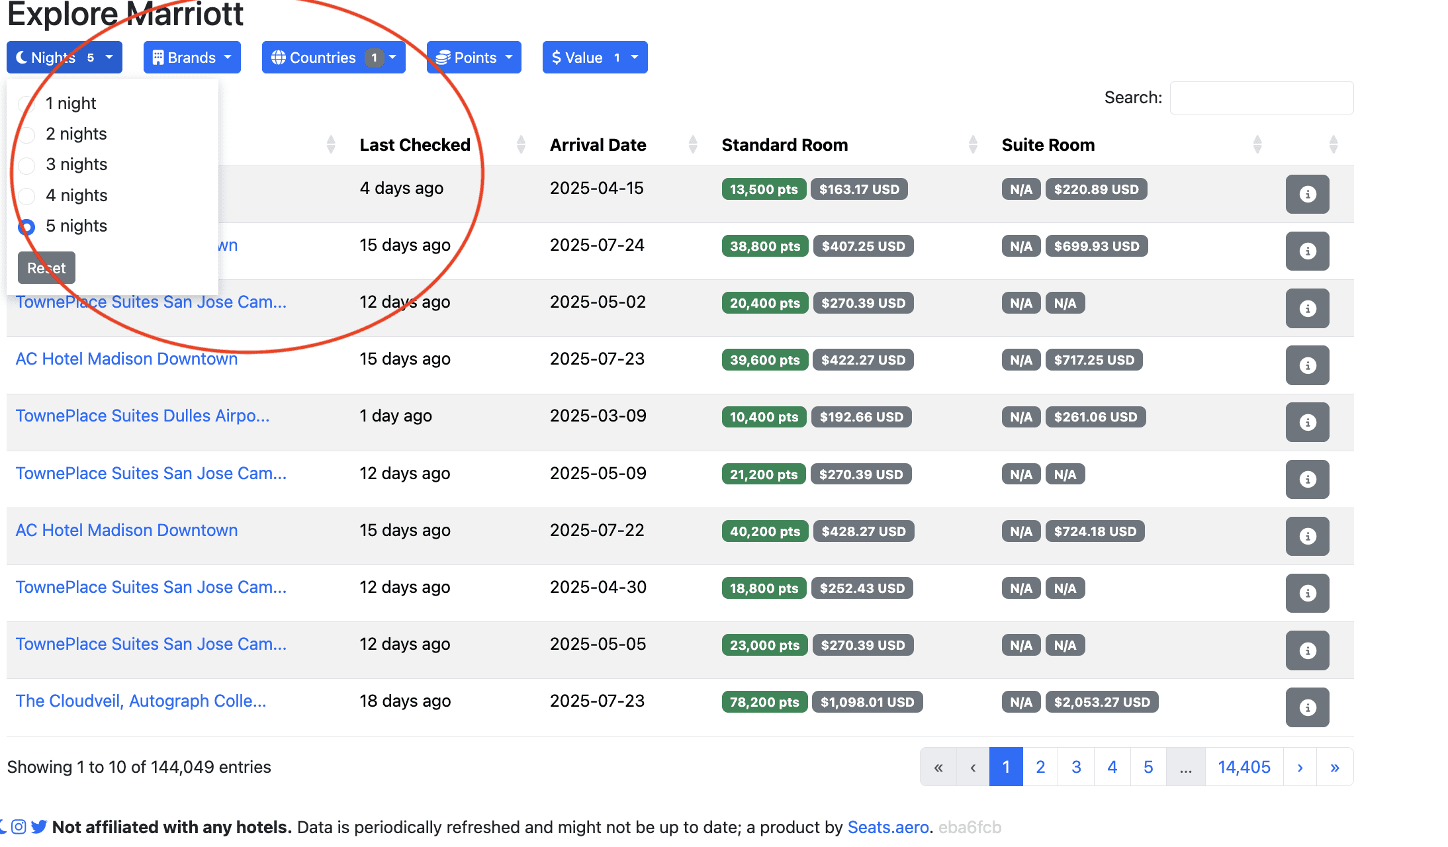The height and width of the screenshot is (847, 1448).
Task: Open info for the 2025-05-05 arrival row
Action: [x=1307, y=650]
